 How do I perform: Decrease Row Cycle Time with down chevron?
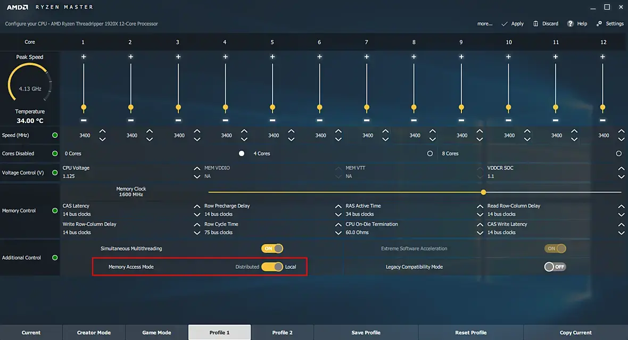tap(338, 233)
